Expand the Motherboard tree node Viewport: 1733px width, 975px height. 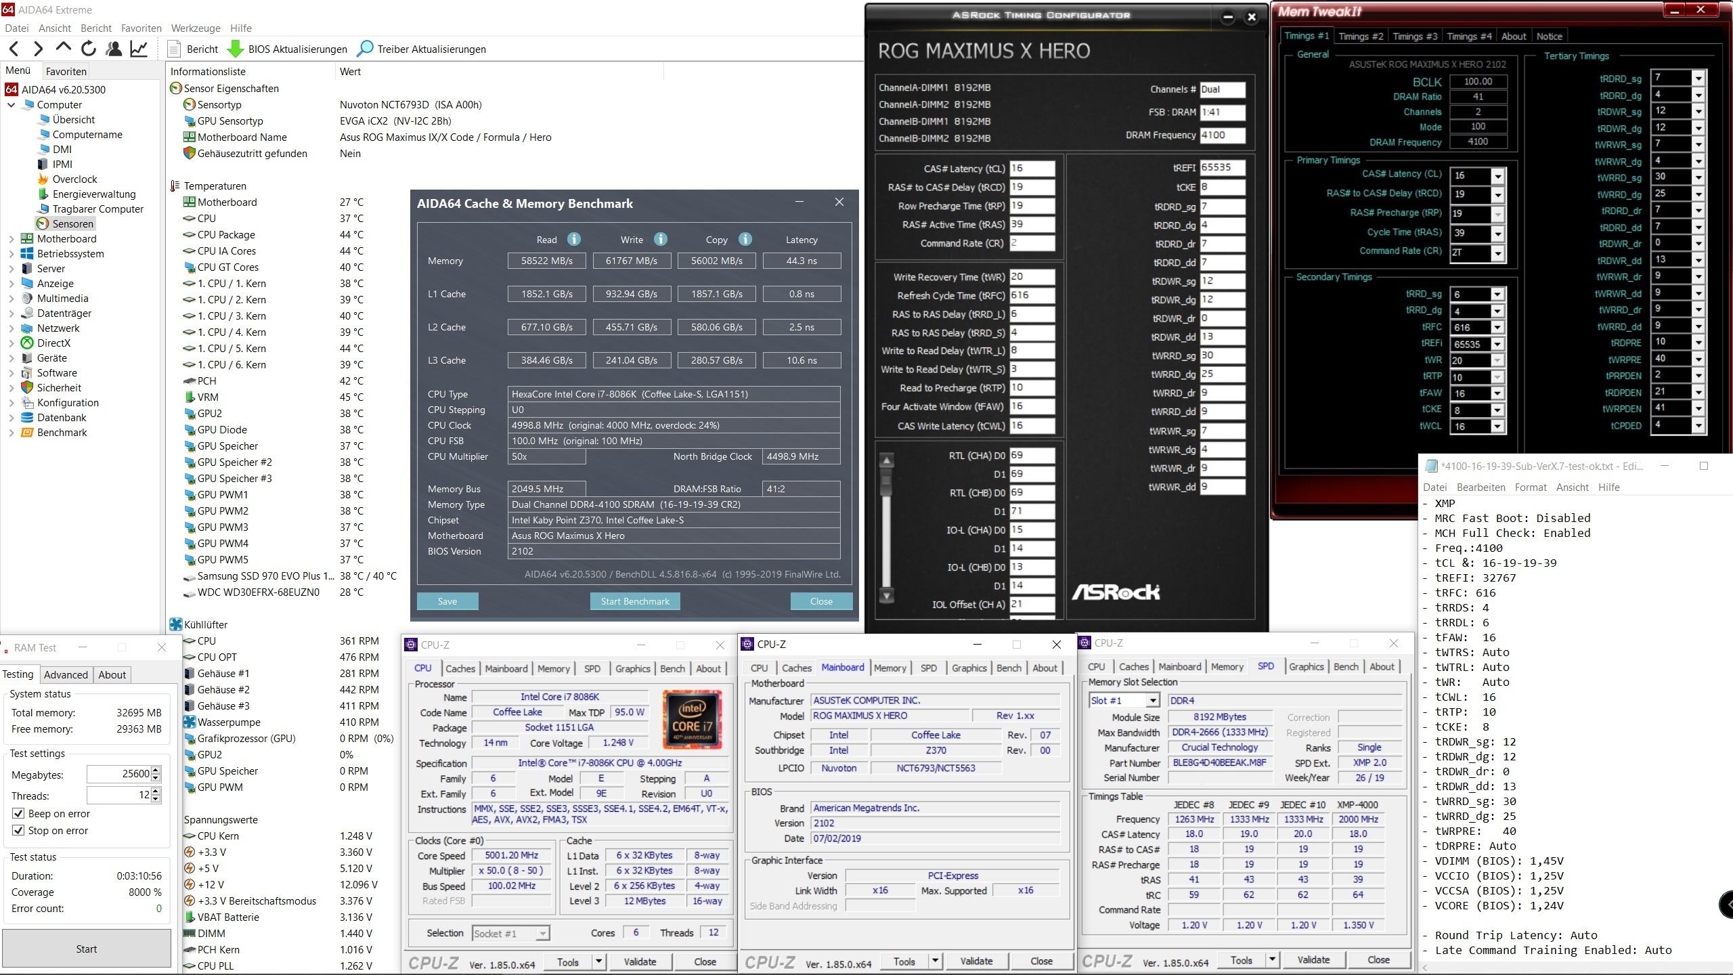point(11,239)
